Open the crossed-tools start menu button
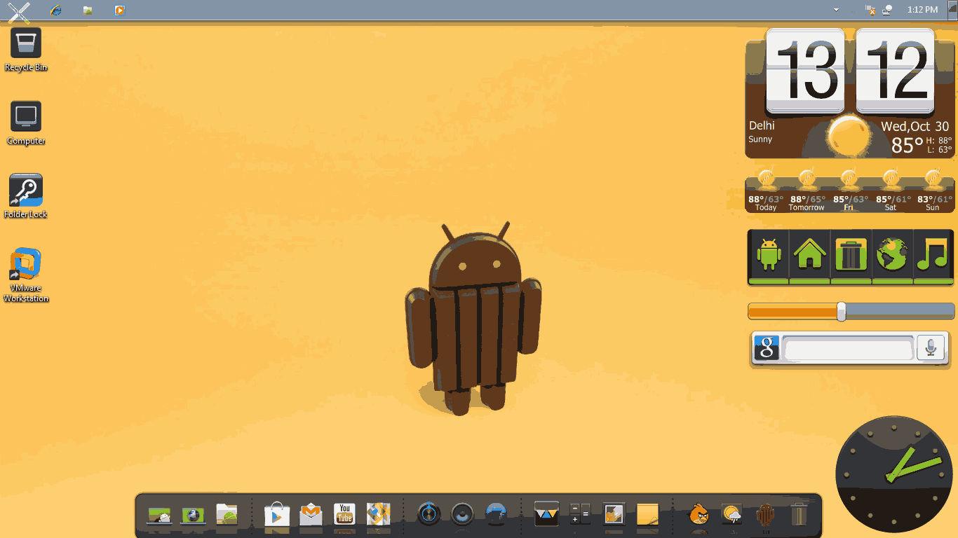958x538 pixels. pos(20,11)
